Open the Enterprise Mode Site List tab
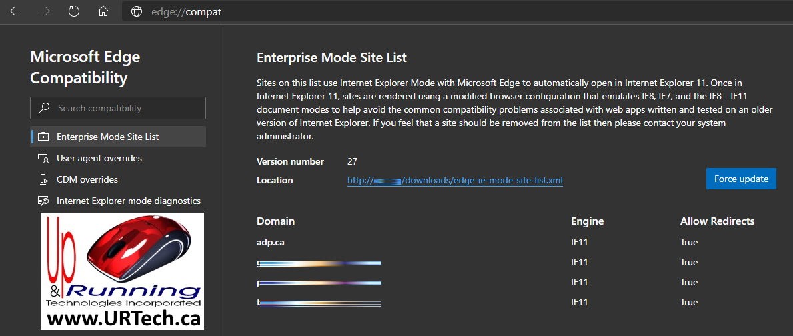The width and height of the screenshot is (793, 336). pyautogui.click(x=107, y=137)
